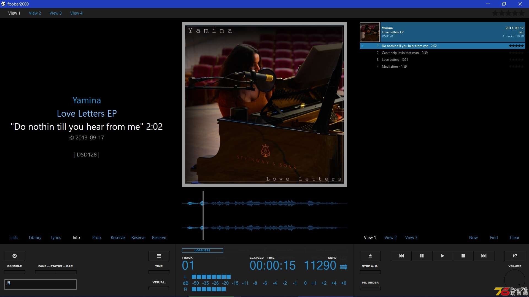This screenshot has width=529, height=297.
Task: Toggle the left indicator bar under PANE — STATUS — BAR
Action: point(45,272)
